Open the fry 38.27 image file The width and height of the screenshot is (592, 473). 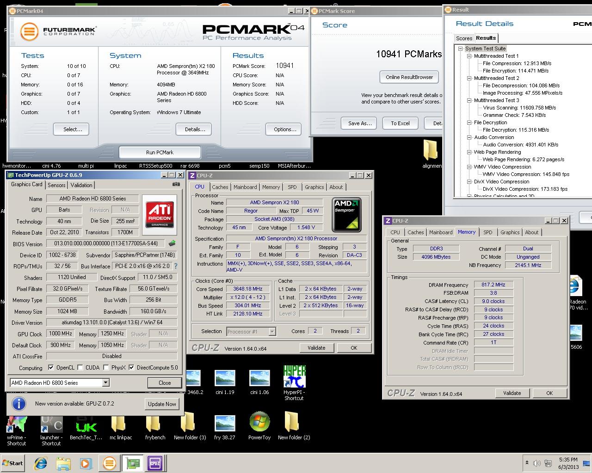click(225, 427)
